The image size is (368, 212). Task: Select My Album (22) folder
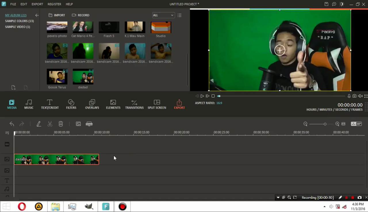click(16, 15)
